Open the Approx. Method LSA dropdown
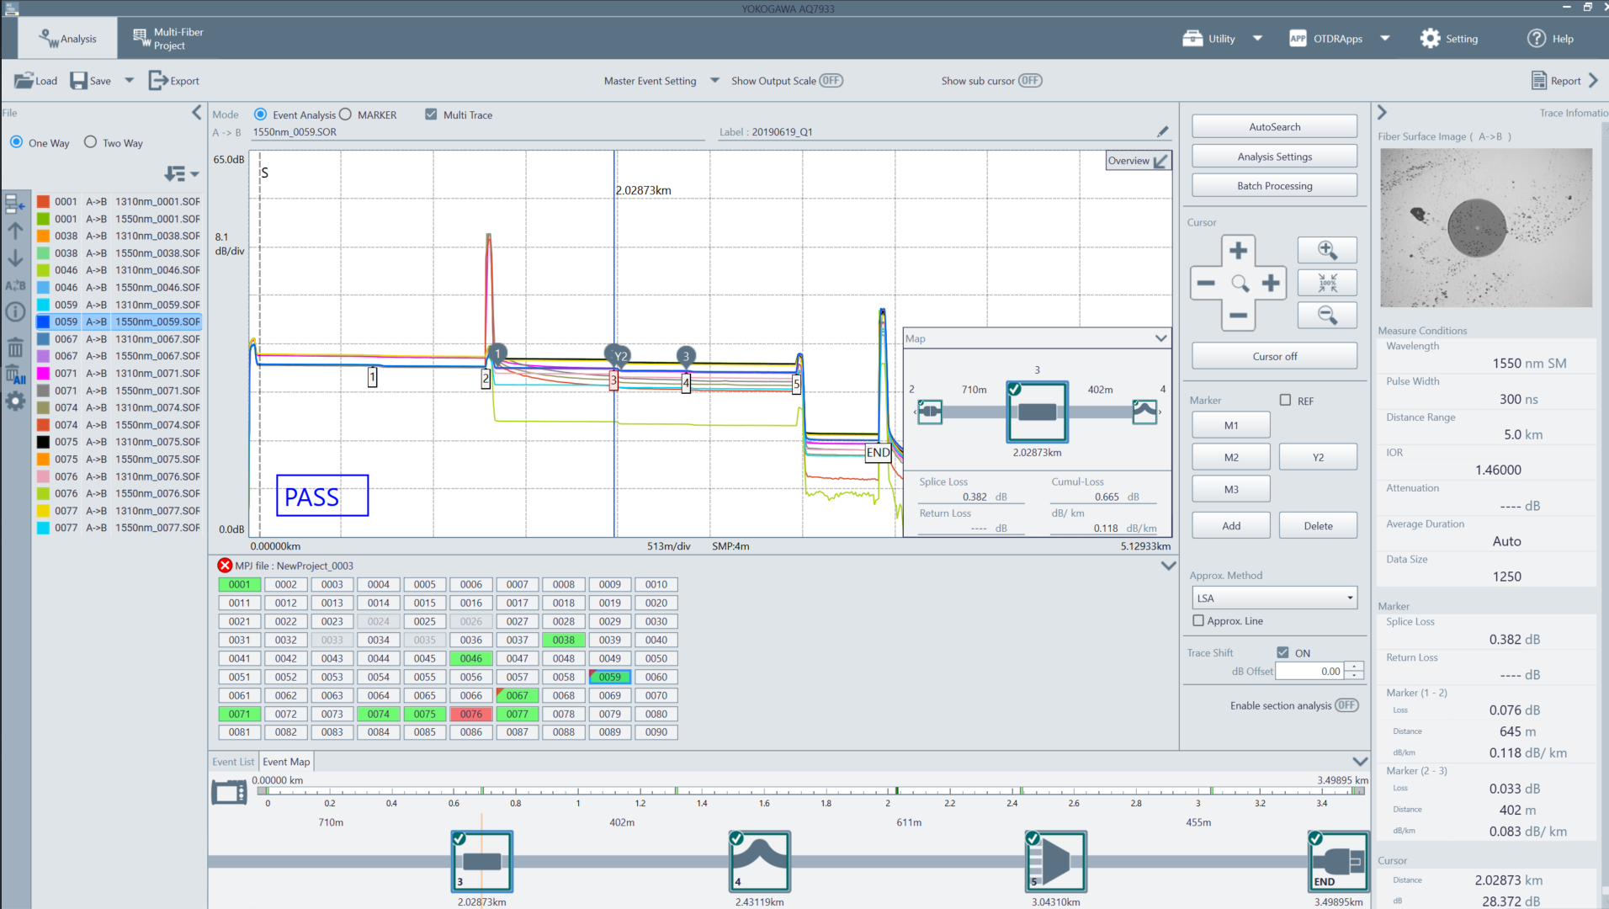The image size is (1609, 909). (x=1274, y=598)
